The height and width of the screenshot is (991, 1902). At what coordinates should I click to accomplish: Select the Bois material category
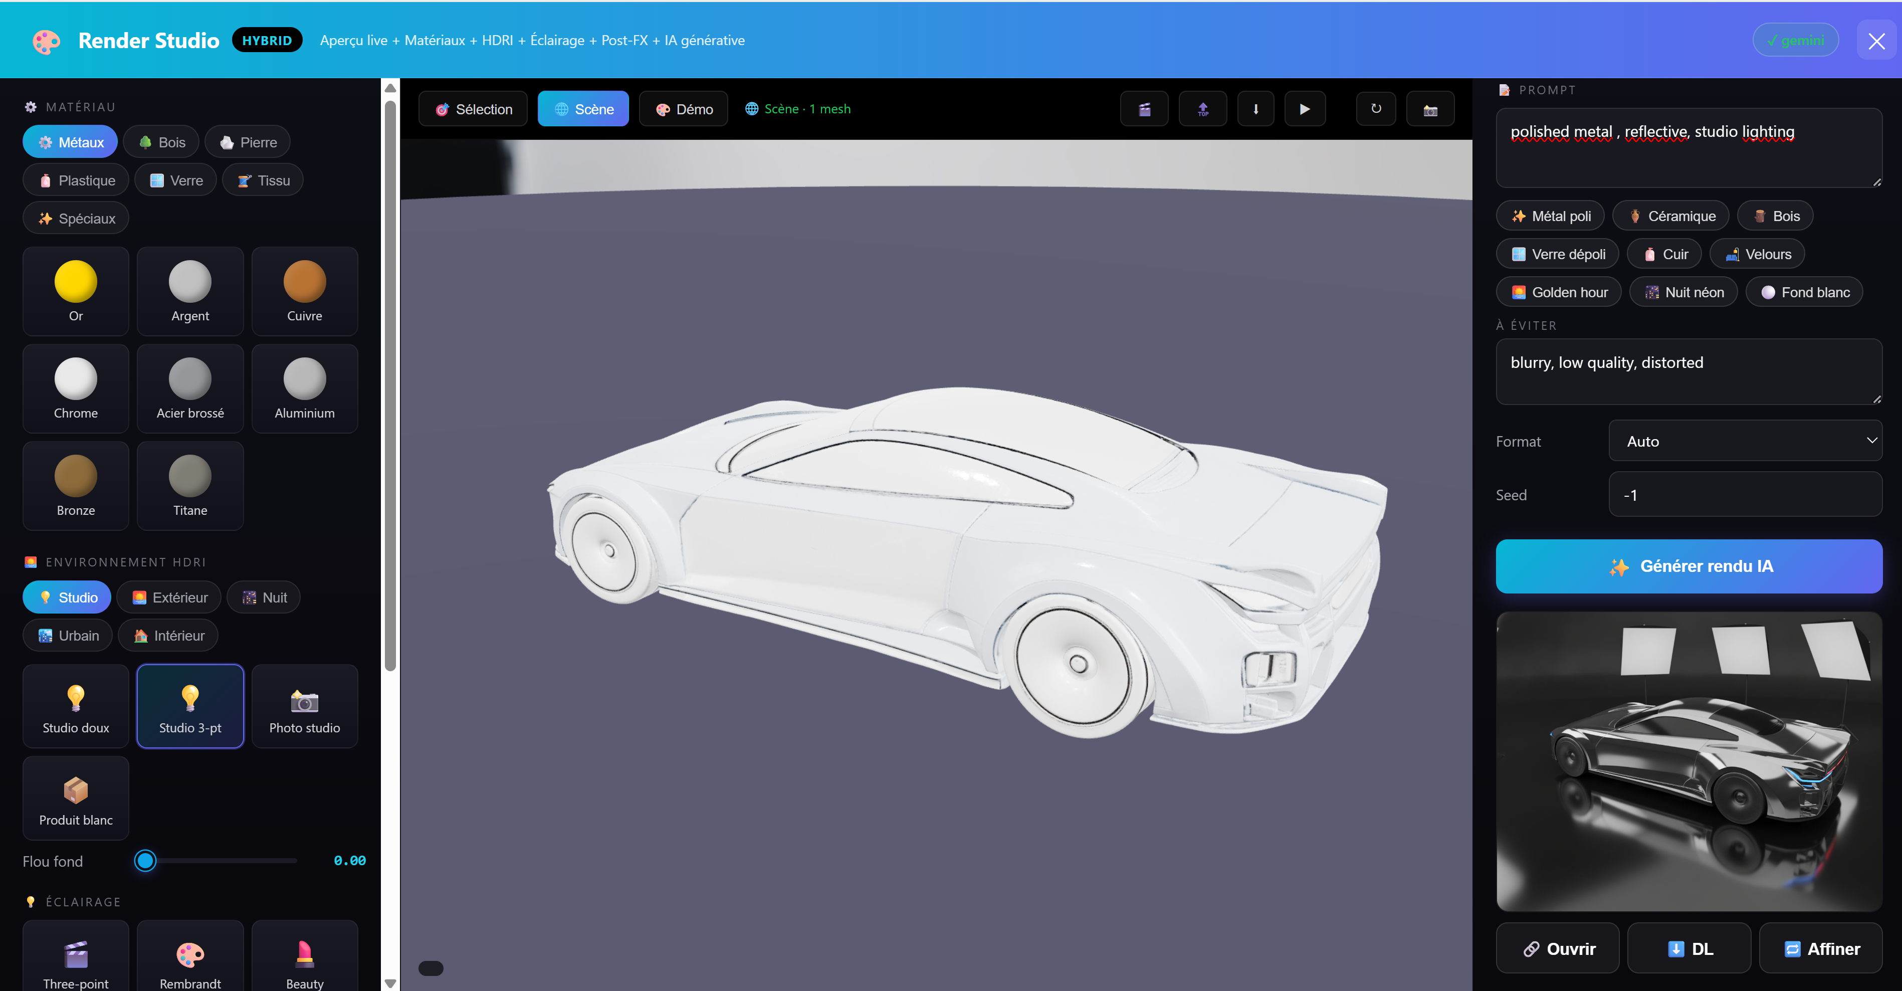coord(162,142)
